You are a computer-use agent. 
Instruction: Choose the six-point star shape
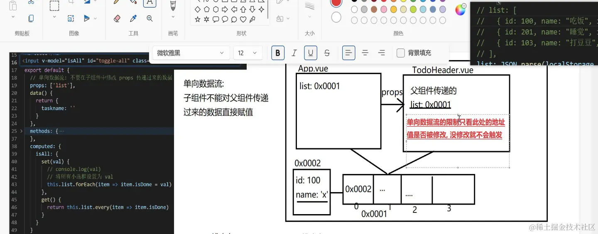(x=207, y=19)
